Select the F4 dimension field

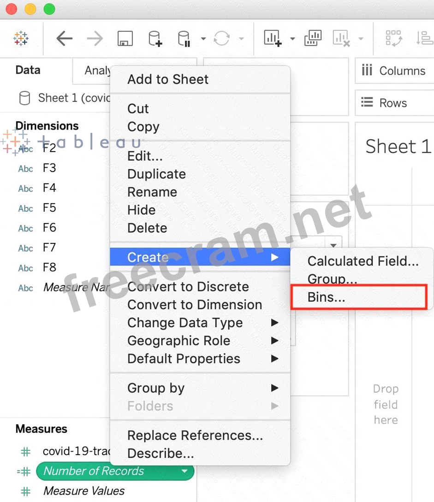click(49, 188)
